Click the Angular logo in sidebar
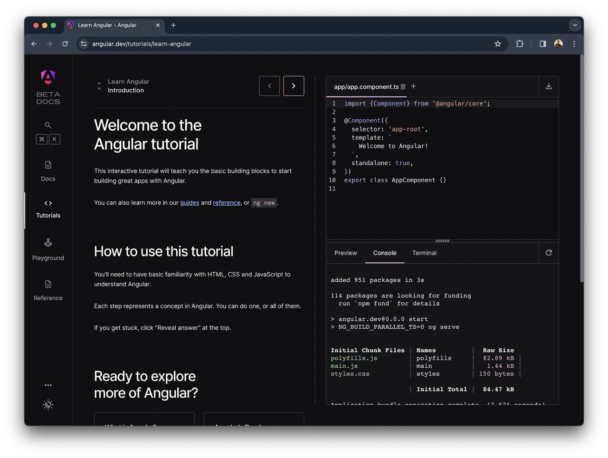 click(x=48, y=77)
